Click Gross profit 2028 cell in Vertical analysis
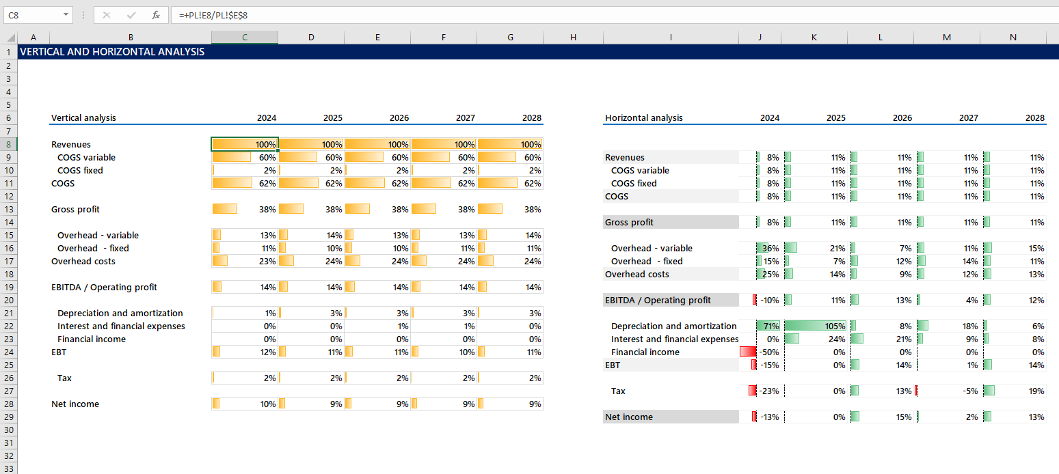 510,209
